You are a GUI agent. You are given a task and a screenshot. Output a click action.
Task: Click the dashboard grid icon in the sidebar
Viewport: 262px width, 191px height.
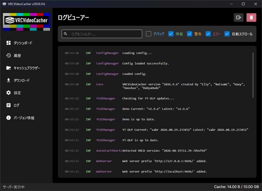coord(8,43)
